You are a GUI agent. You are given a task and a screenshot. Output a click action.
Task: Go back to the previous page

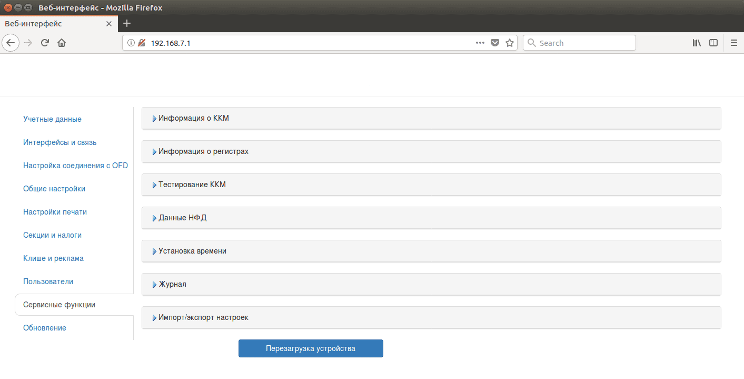11,43
